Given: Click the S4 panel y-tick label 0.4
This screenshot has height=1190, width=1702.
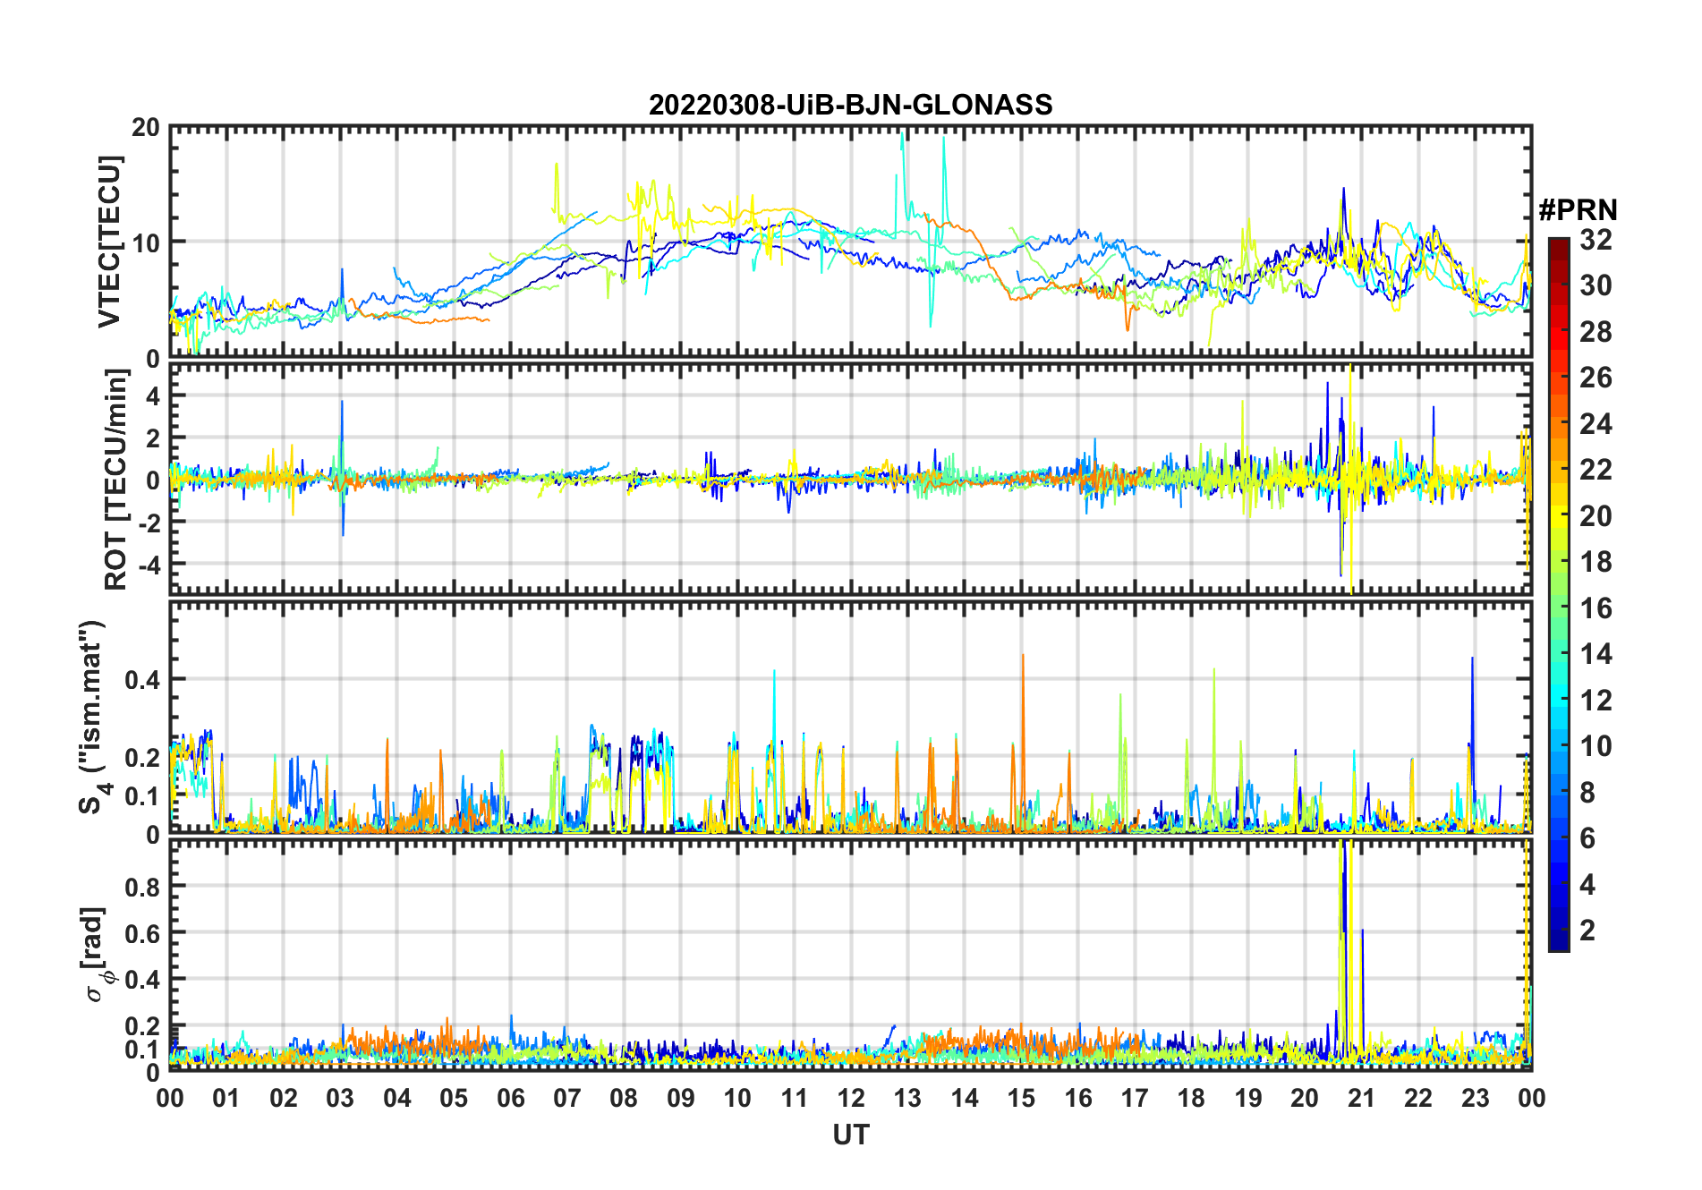Looking at the screenshot, I should [142, 680].
